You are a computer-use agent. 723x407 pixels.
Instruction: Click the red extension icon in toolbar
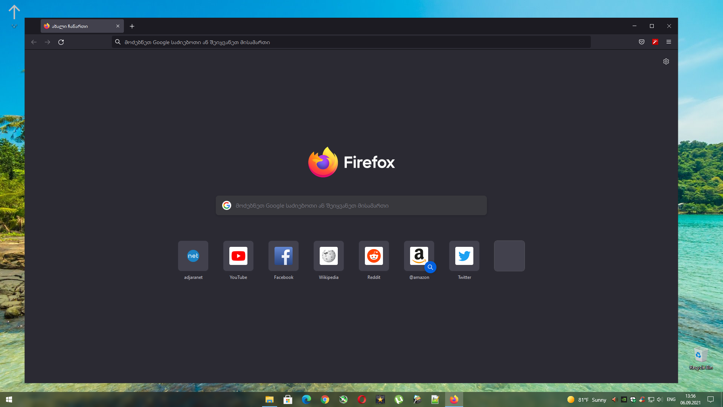pos(655,42)
